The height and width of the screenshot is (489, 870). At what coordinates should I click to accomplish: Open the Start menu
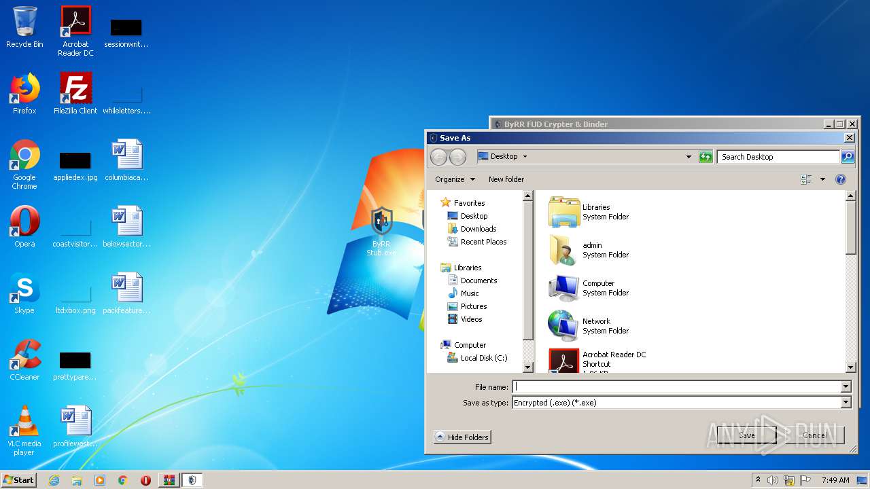pos(19,480)
